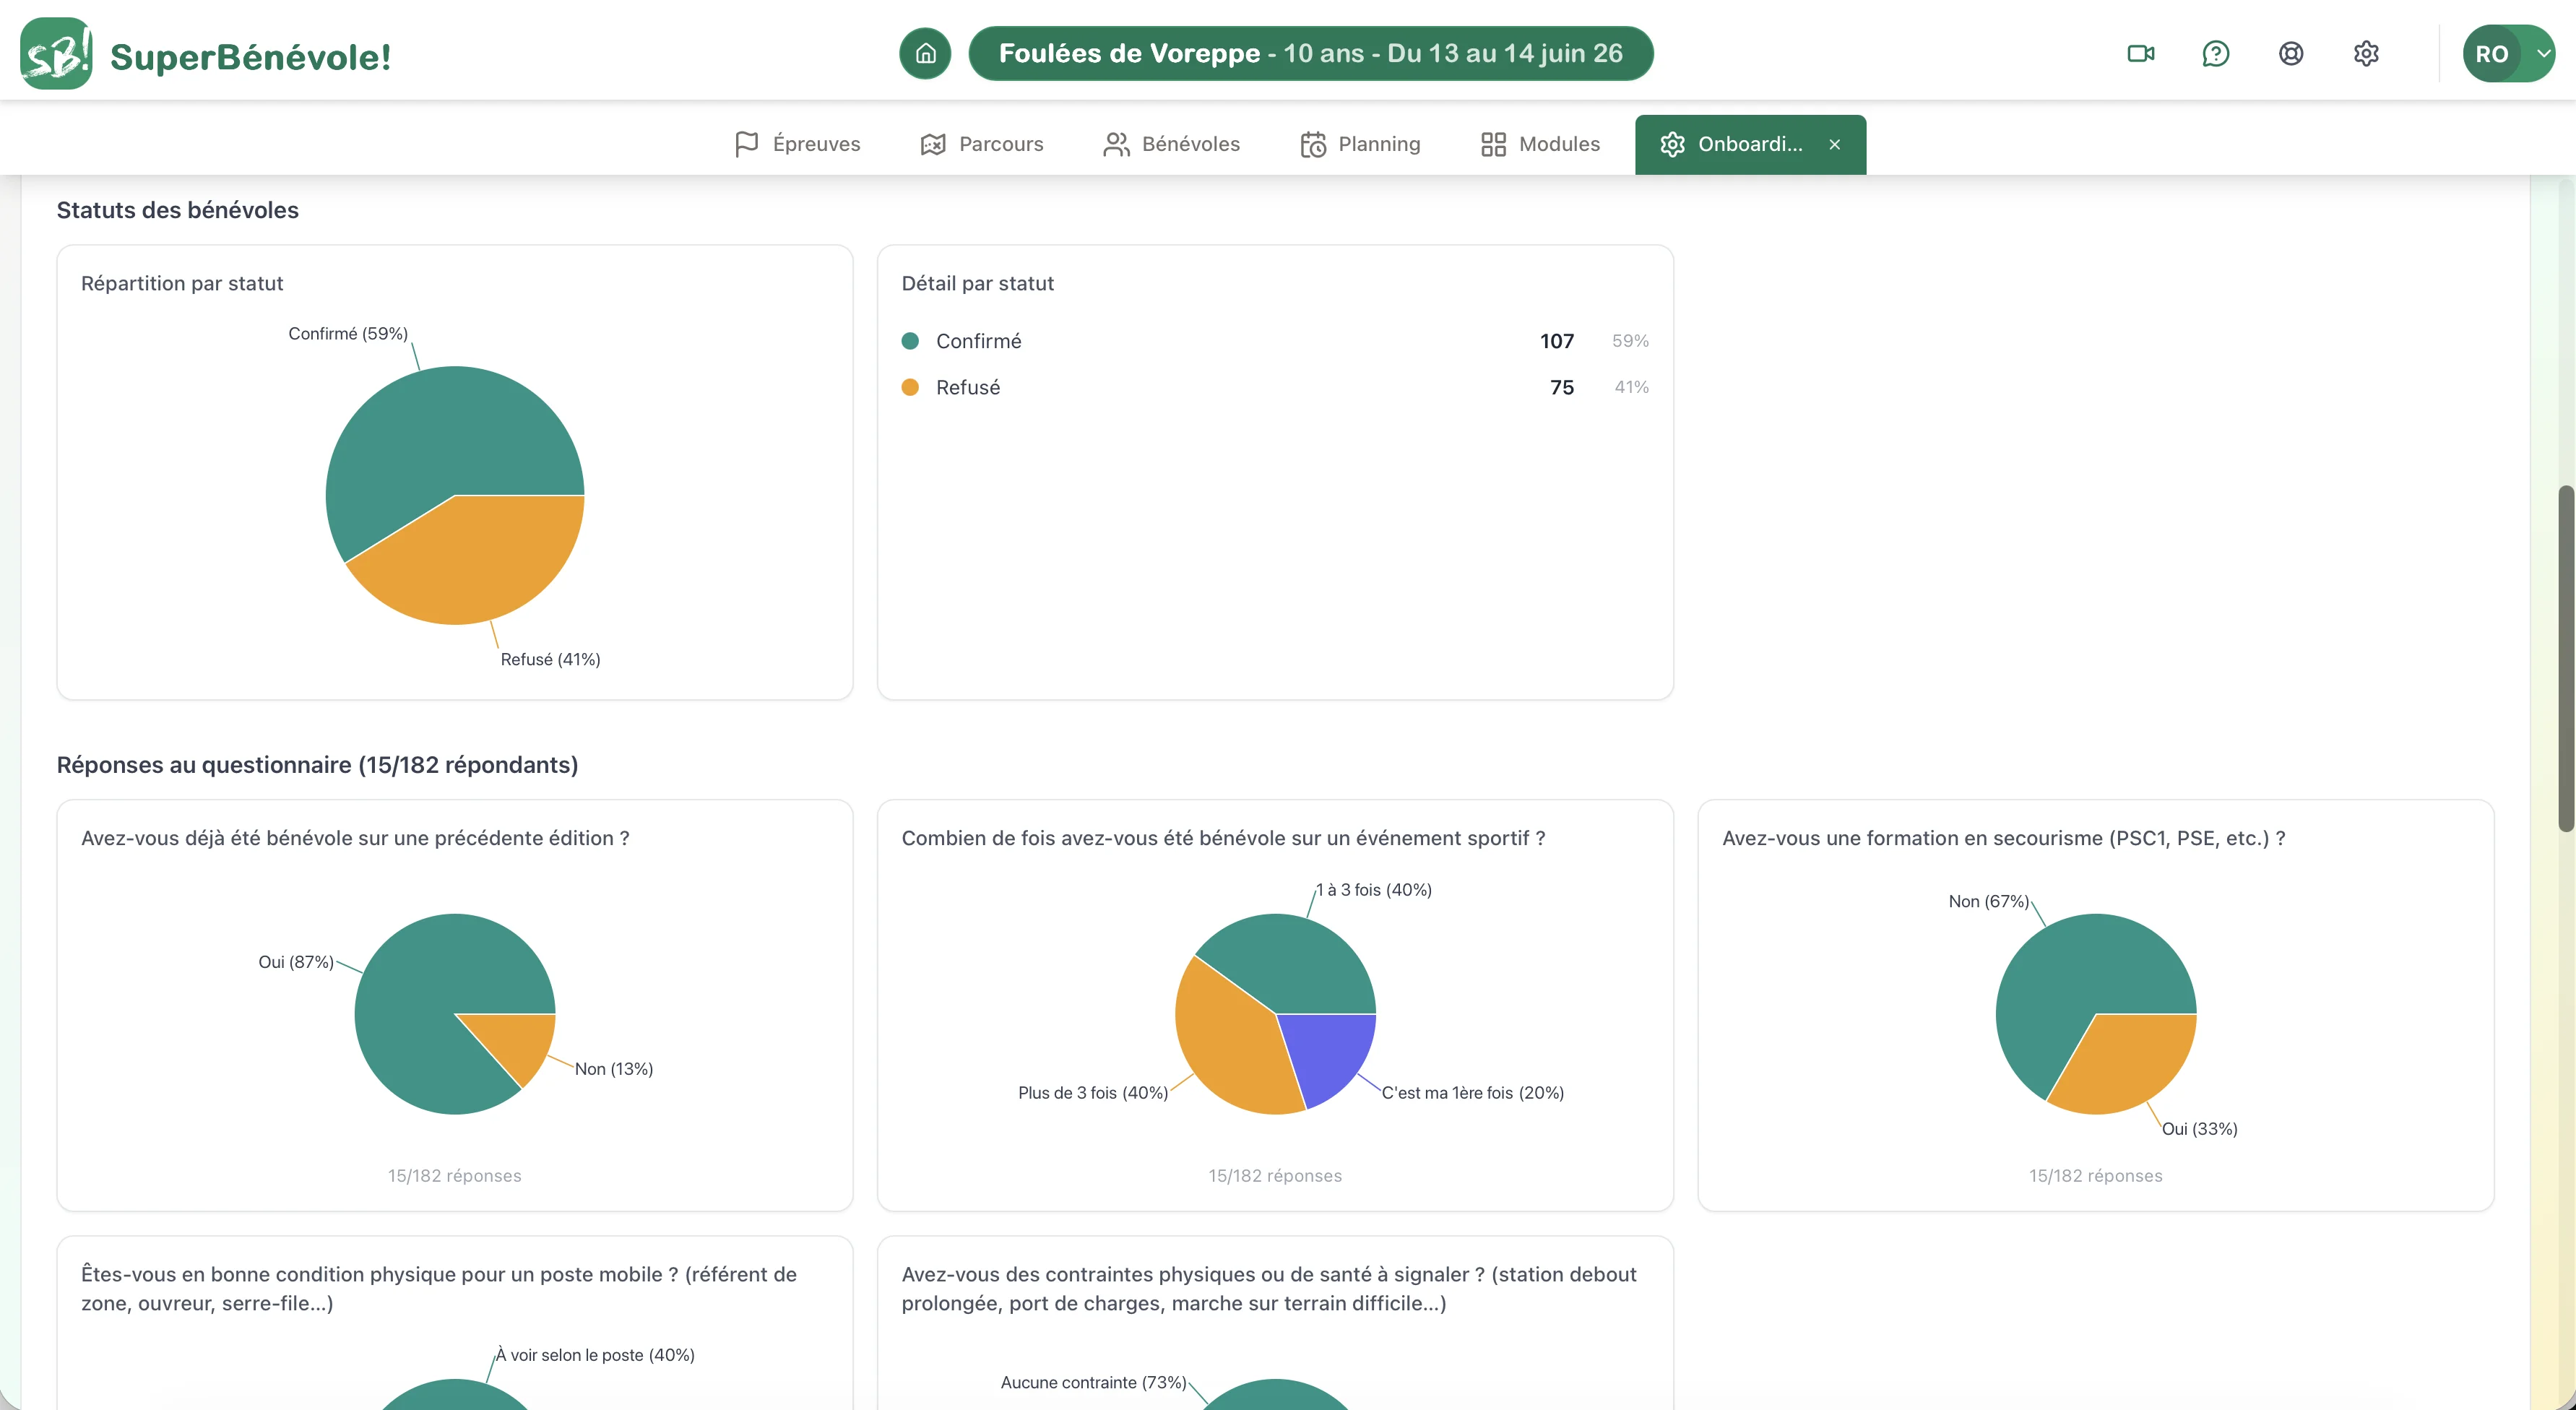Click the Aucune contrainte (73%) label
This screenshot has height=1410, width=2576.
pyautogui.click(x=1093, y=1382)
